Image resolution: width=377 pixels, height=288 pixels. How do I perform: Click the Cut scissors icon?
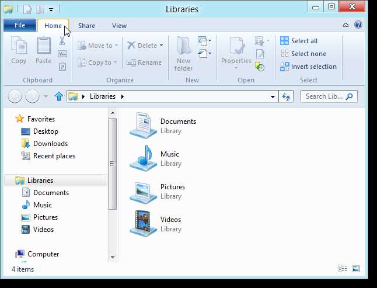pos(62,41)
